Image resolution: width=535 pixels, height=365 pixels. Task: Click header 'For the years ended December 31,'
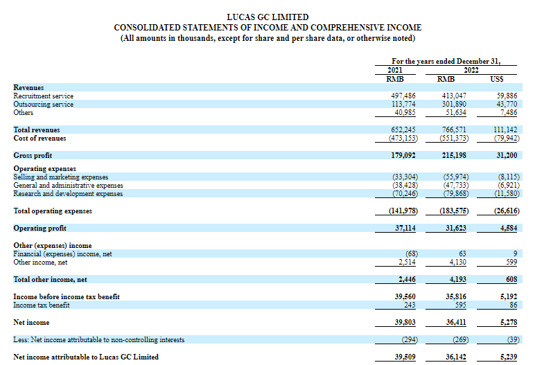[446, 62]
